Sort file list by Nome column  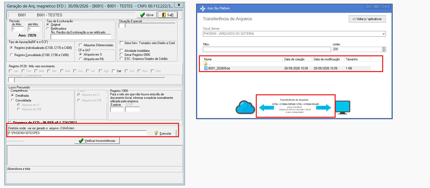tap(243, 59)
